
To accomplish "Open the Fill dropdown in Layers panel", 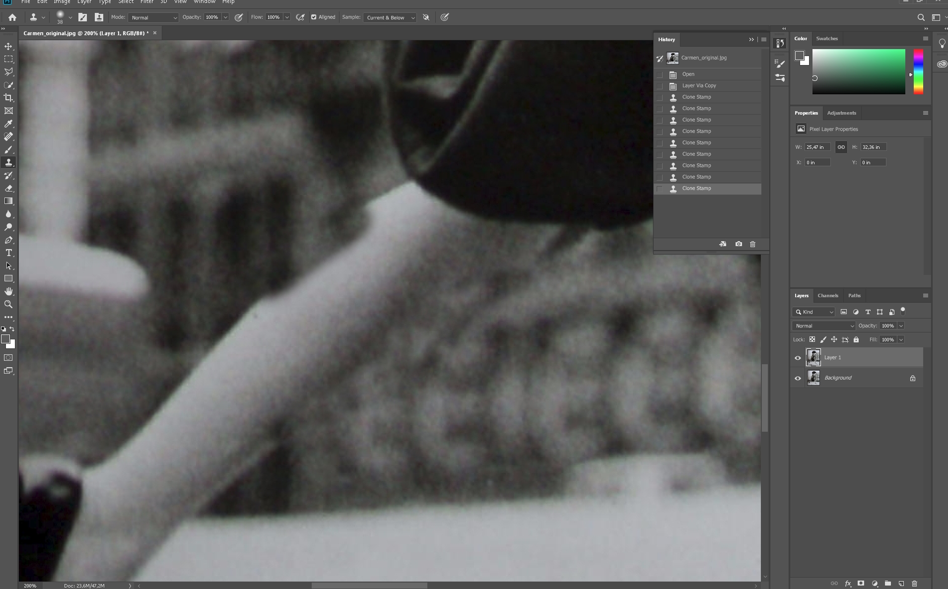I will [x=901, y=339].
